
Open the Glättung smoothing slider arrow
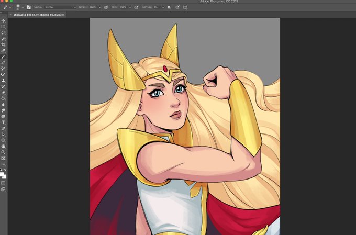pyautogui.click(x=163, y=7)
